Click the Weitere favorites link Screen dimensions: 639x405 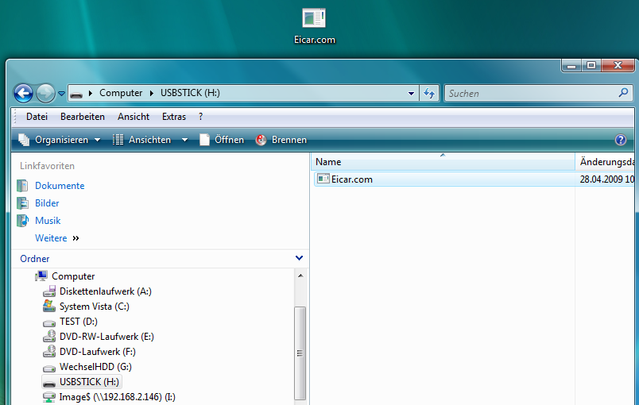[x=51, y=238]
